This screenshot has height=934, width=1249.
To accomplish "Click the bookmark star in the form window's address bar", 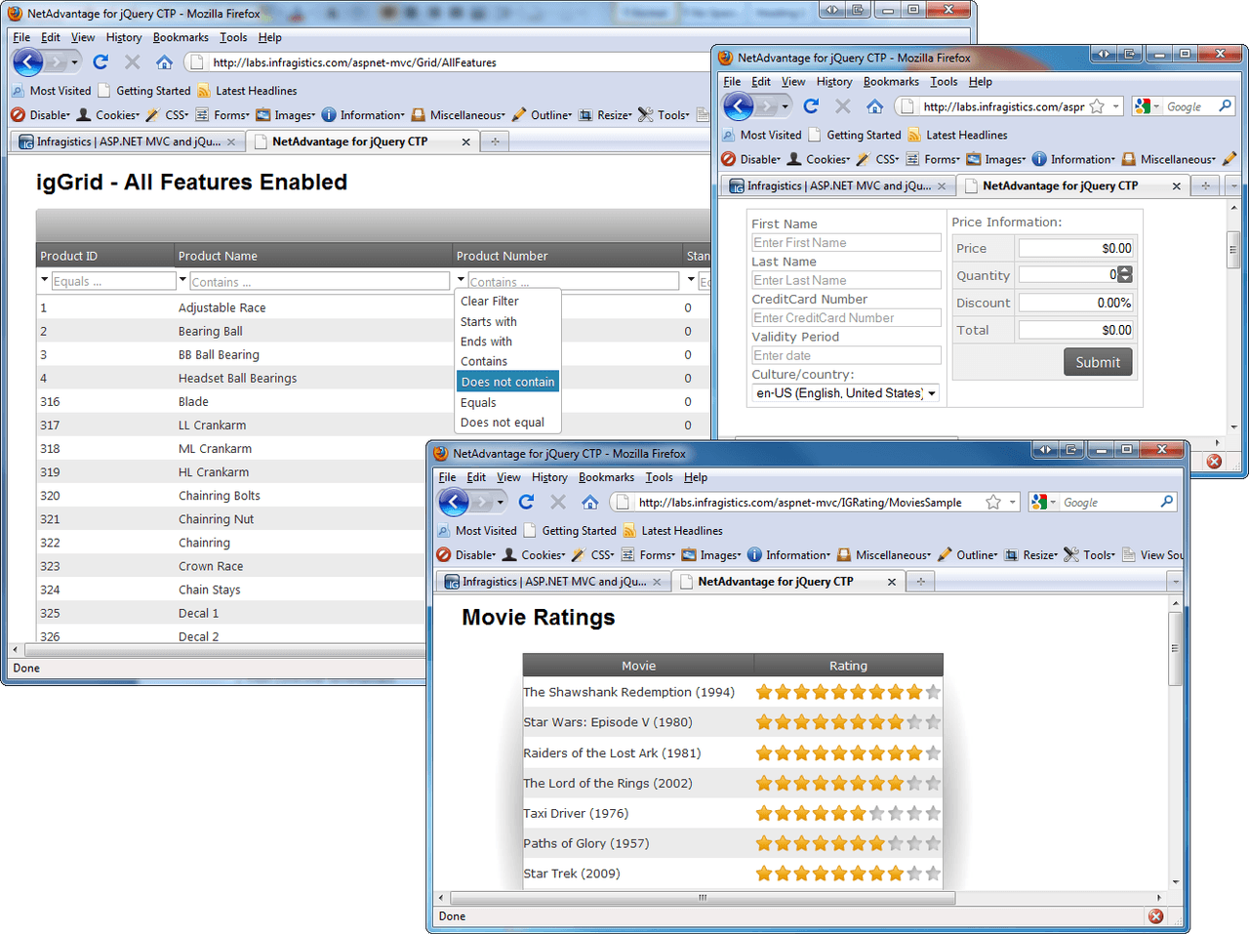I will pos(1097,106).
